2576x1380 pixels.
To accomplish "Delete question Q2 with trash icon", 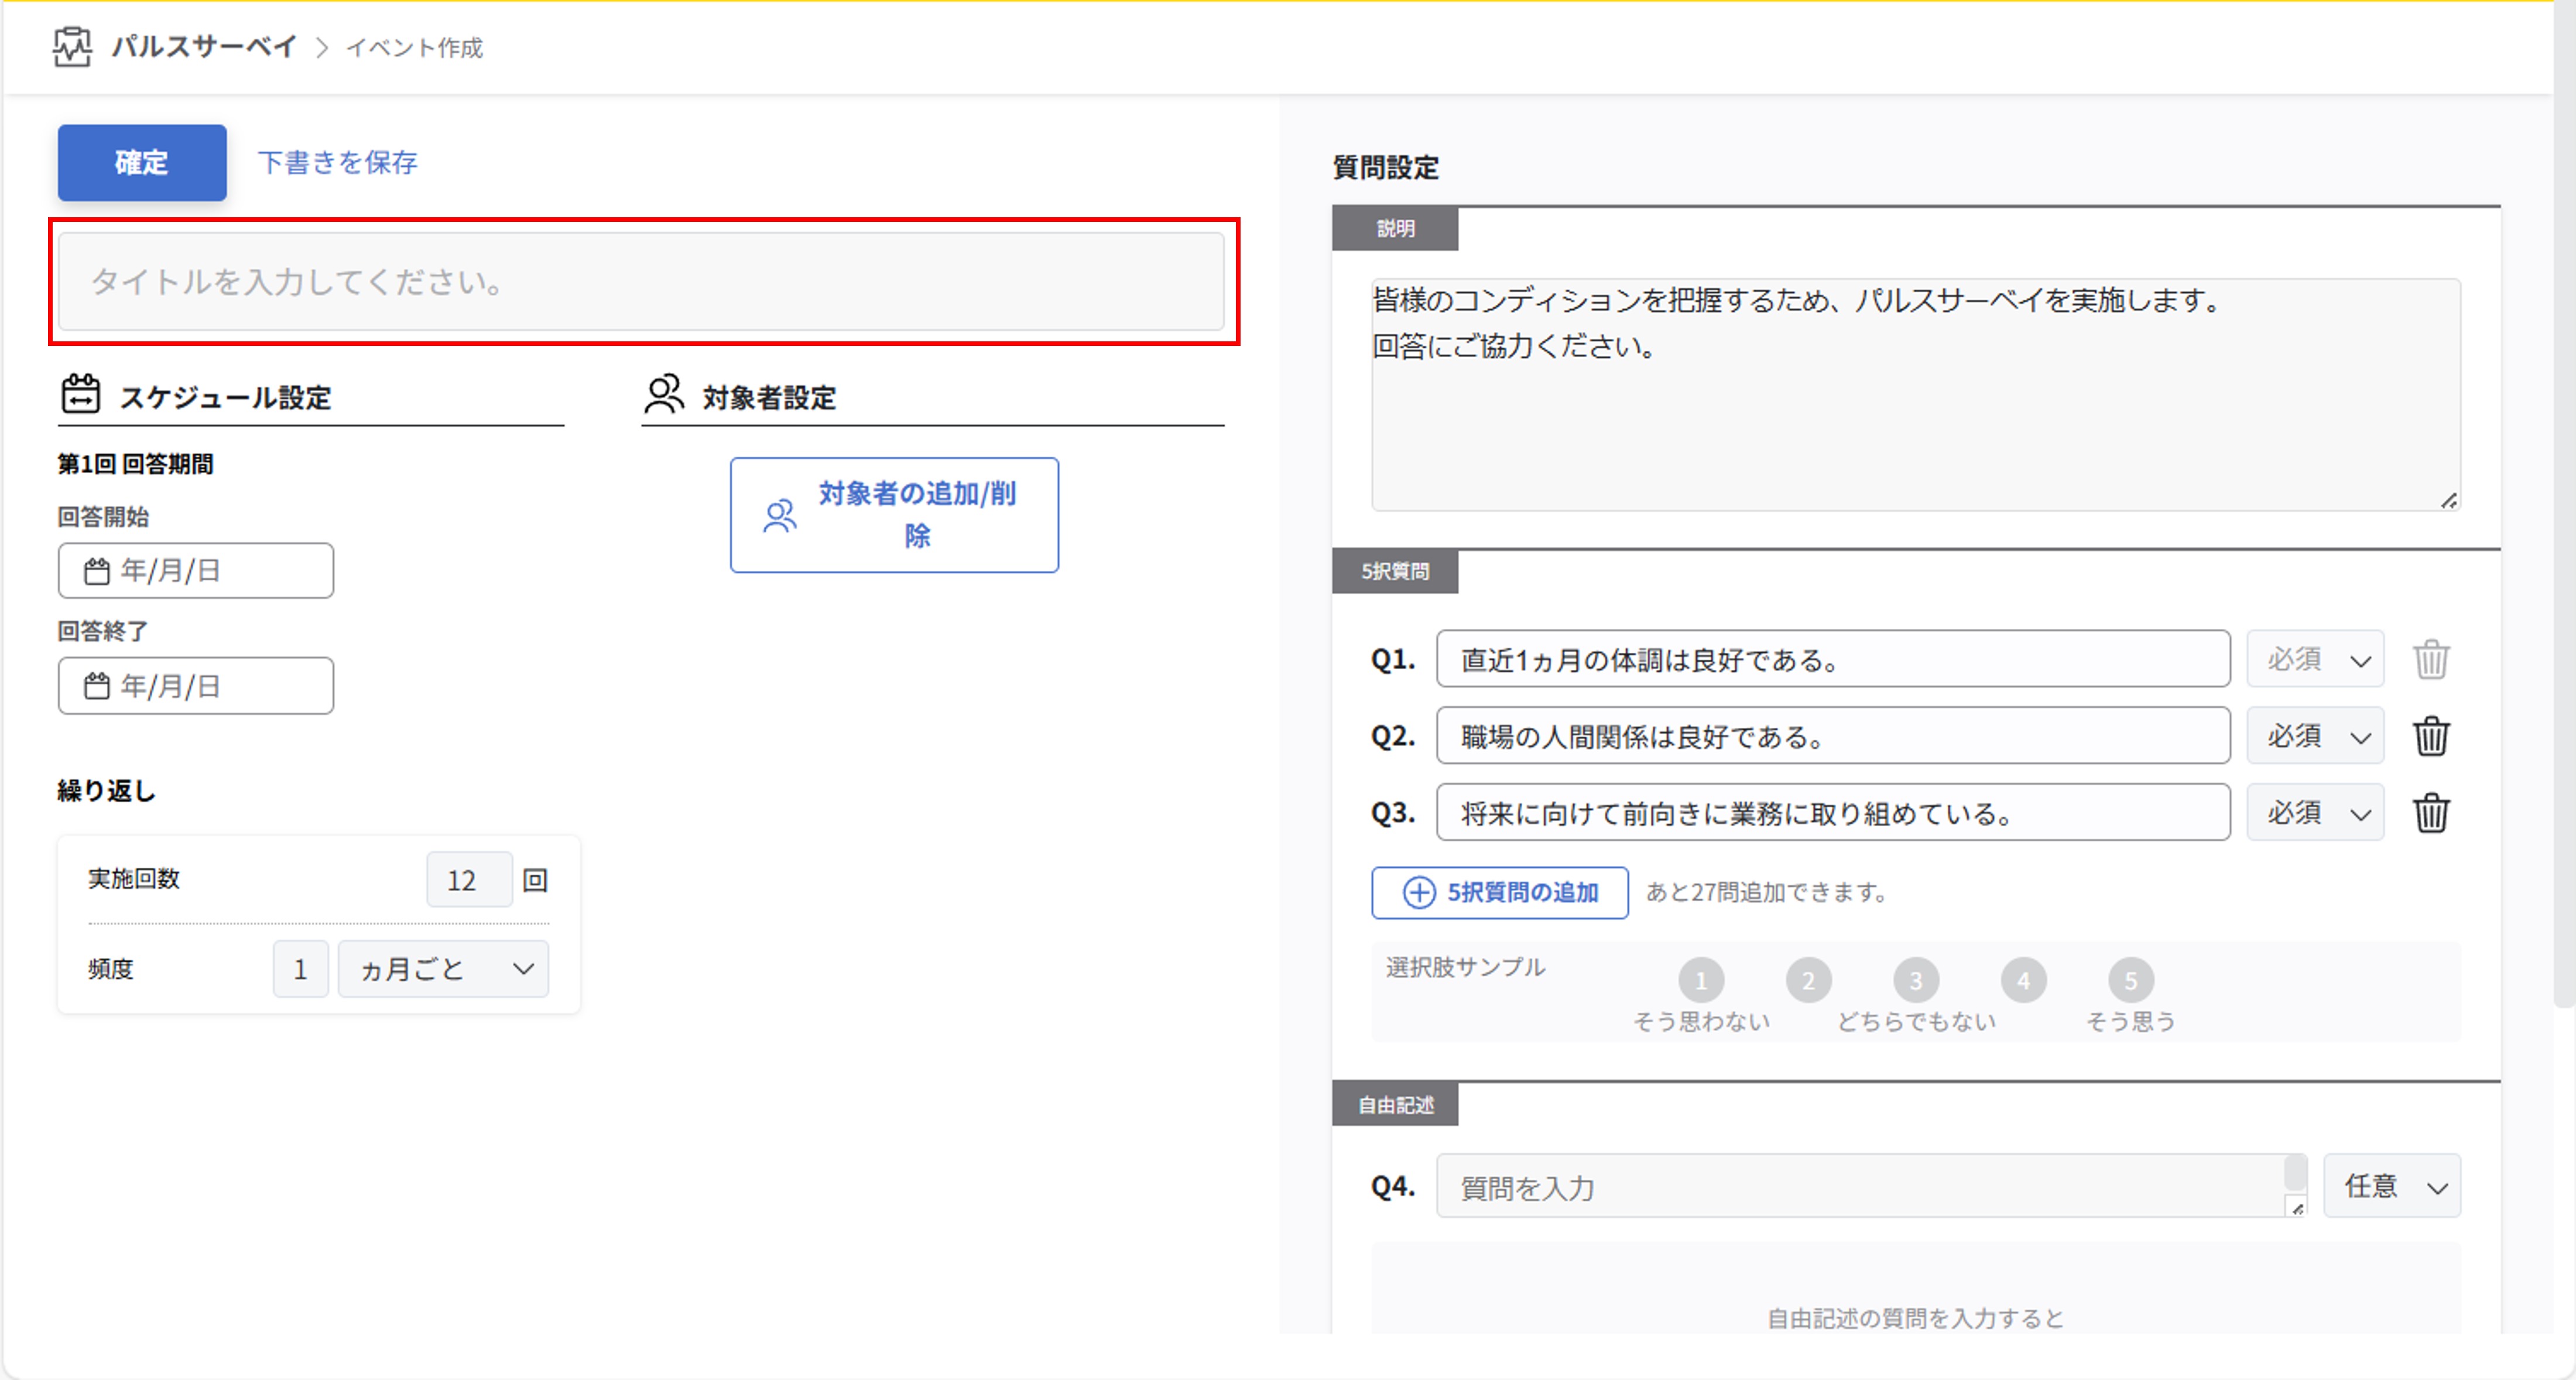I will coord(2430,737).
